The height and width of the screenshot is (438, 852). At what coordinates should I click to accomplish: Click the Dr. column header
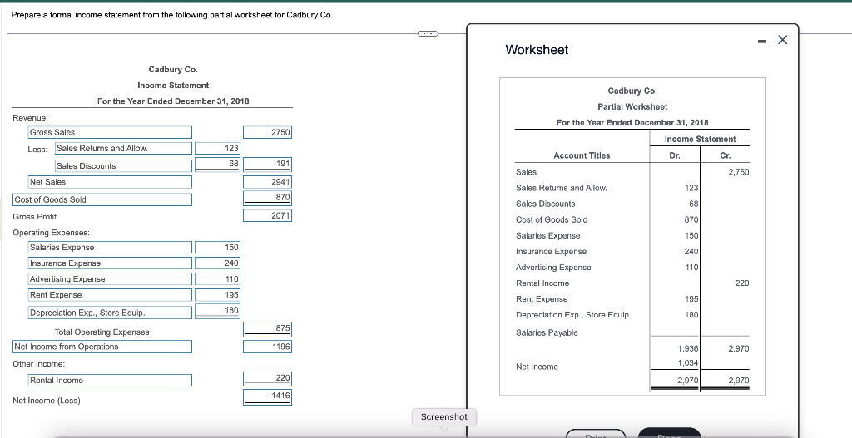point(674,155)
